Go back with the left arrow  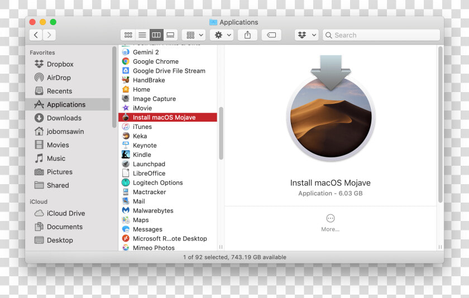[36, 35]
